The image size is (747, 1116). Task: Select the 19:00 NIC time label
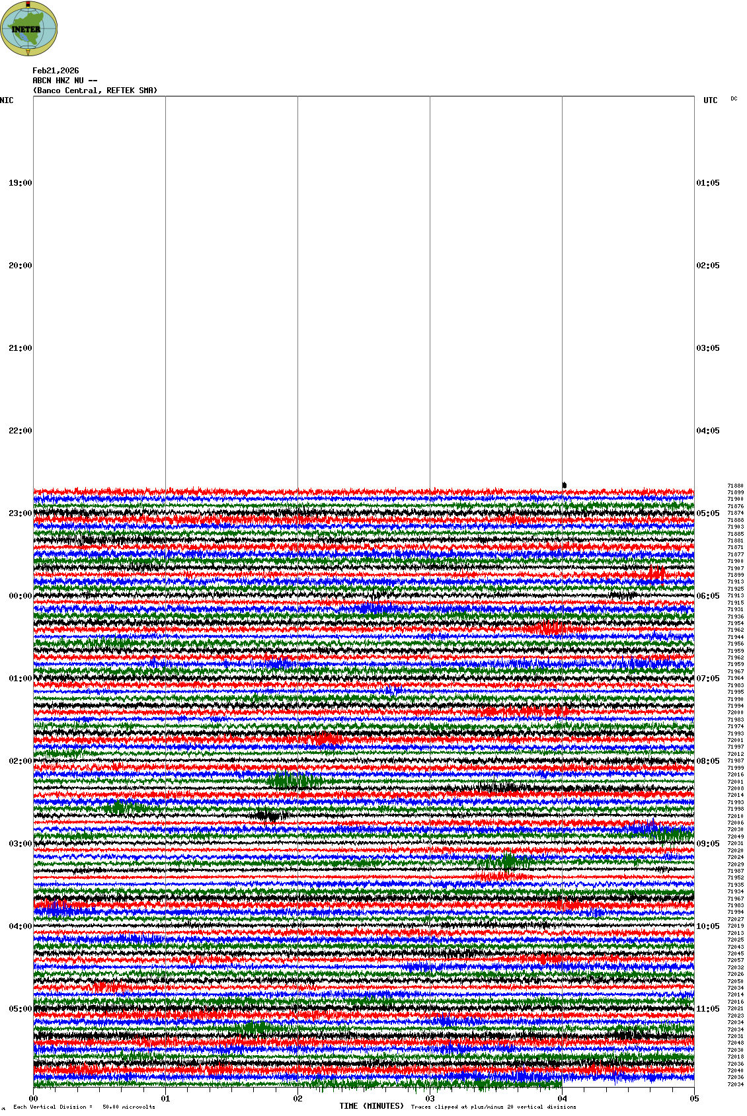[20, 183]
